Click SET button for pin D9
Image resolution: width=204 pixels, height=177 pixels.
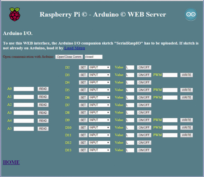pyautogui.click(x=83, y=120)
